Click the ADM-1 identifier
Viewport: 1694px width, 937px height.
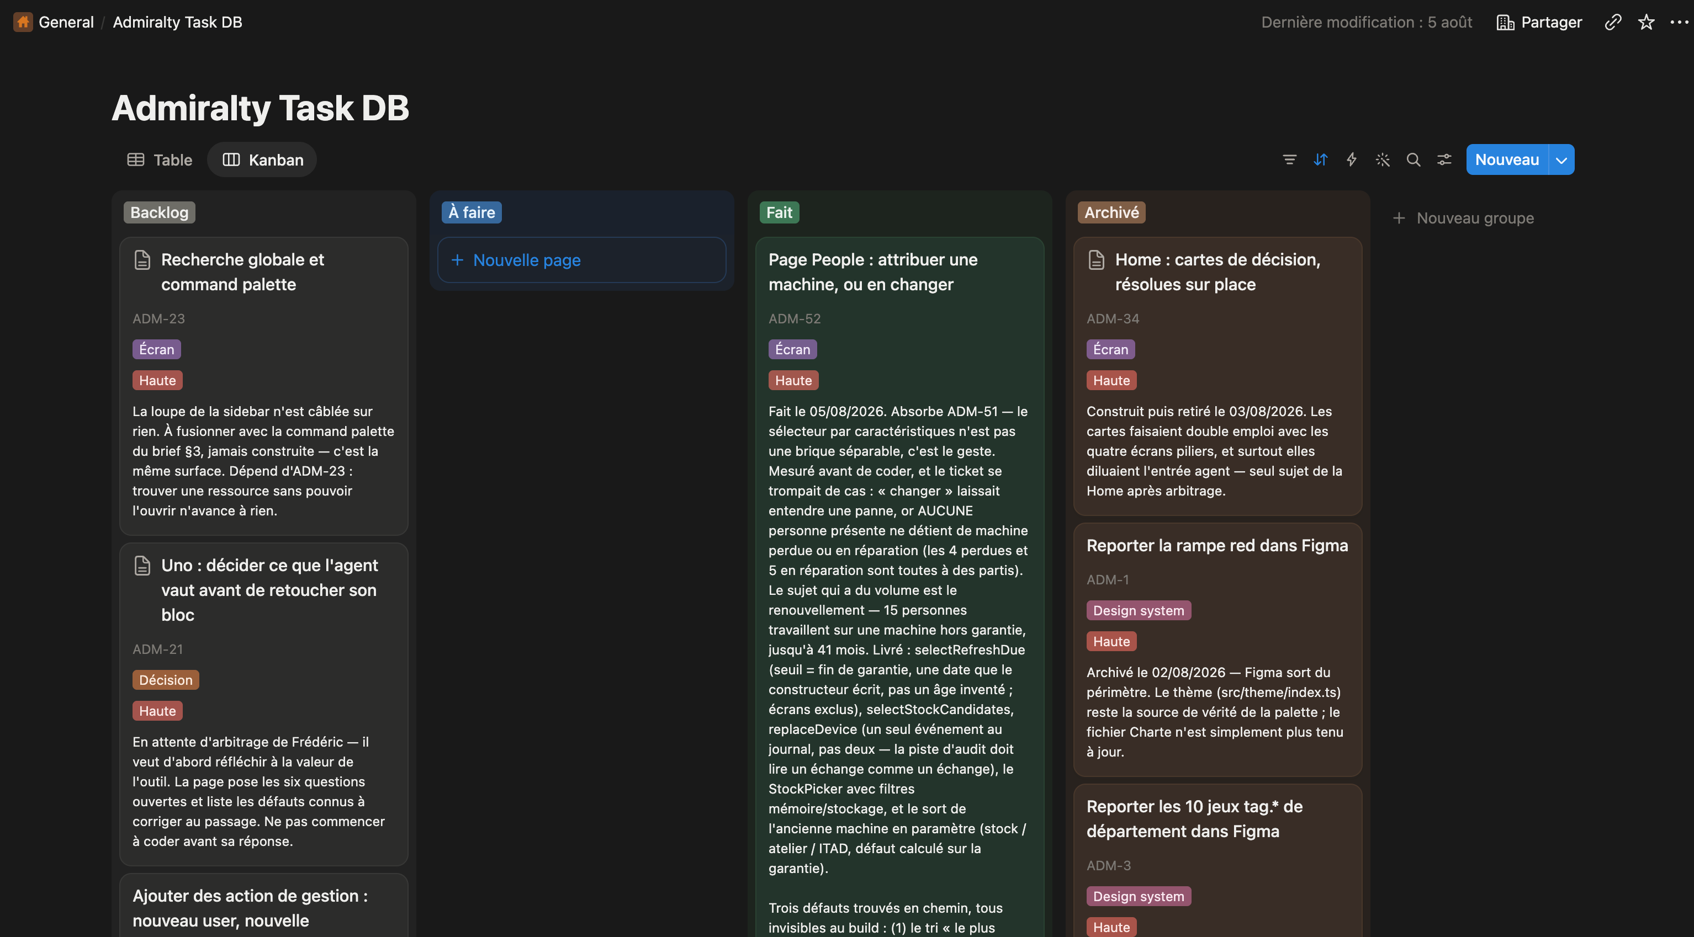1108,579
